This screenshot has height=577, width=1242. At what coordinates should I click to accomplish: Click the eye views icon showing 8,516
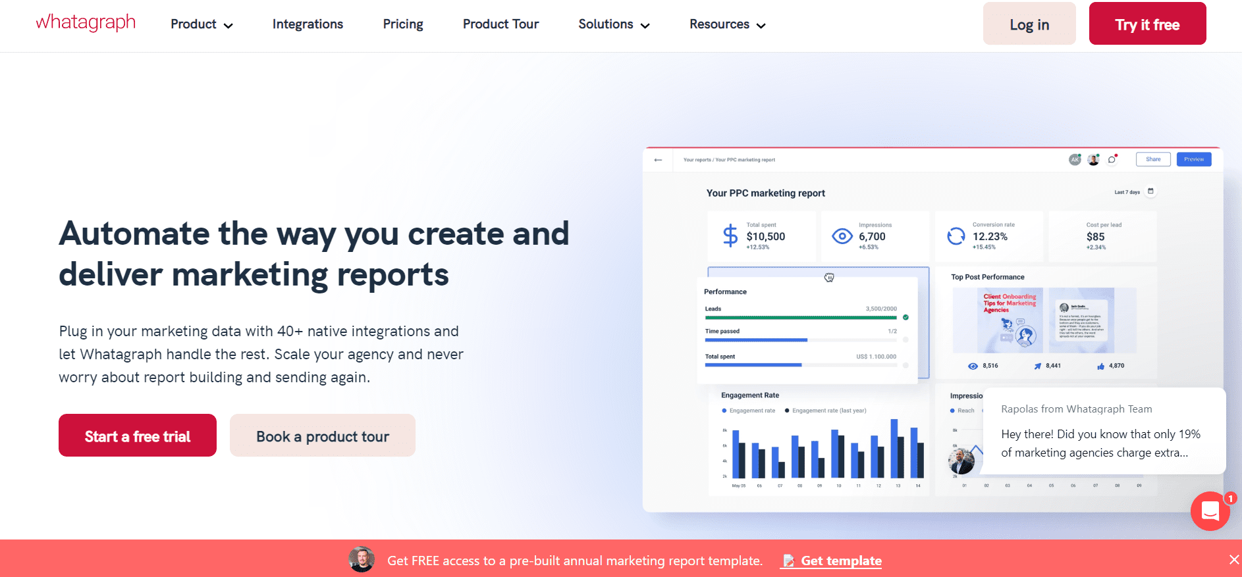coord(973,366)
